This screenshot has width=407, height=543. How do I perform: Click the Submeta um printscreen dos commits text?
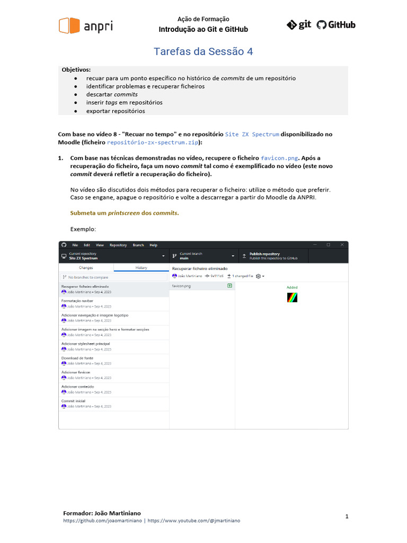pyautogui.click(x=125, y=213)
